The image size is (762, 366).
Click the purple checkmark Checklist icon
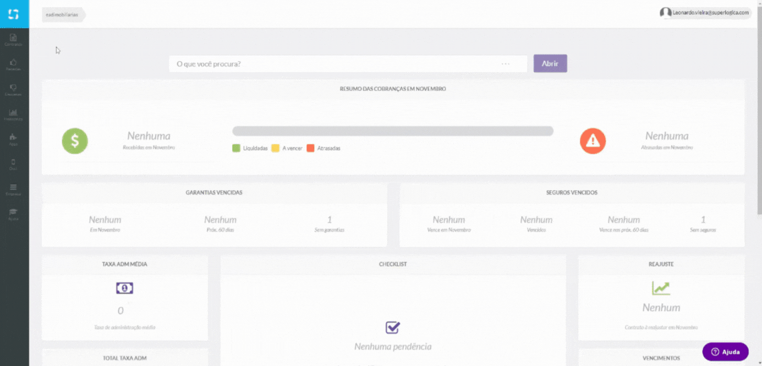tap(392, 327)
